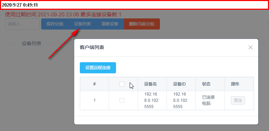
Task: Click the 设备名 column header
Action: click(152, 84)
